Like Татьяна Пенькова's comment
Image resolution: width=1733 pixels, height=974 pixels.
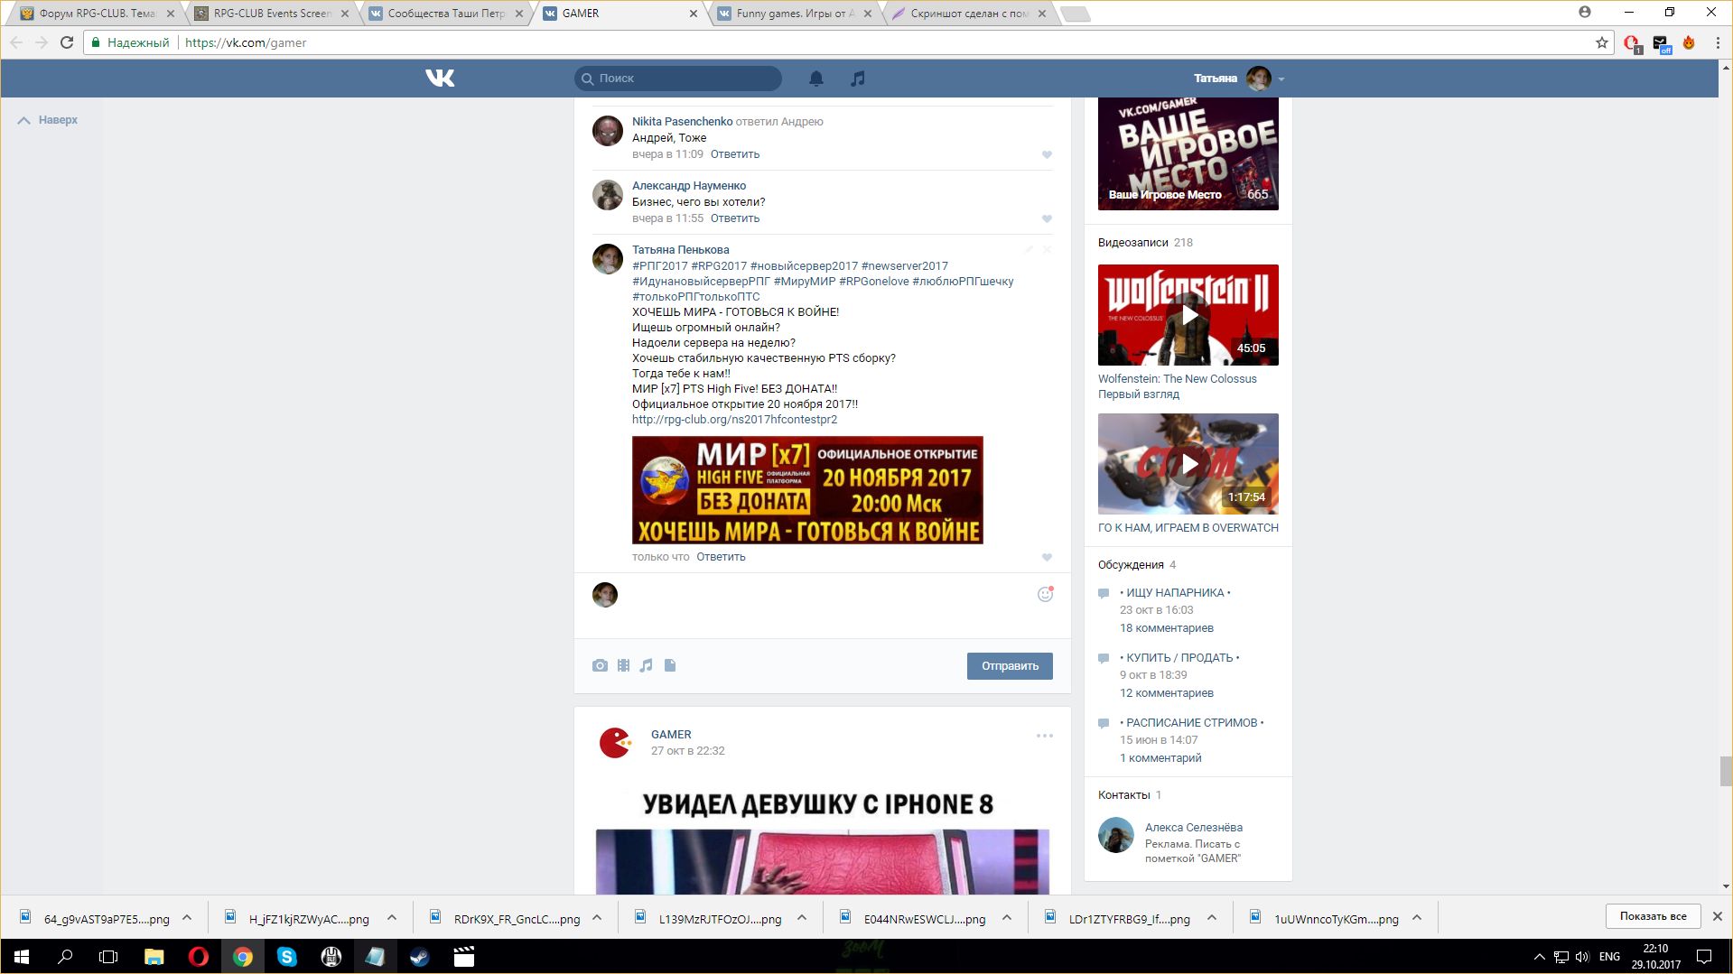(1048, 557)
